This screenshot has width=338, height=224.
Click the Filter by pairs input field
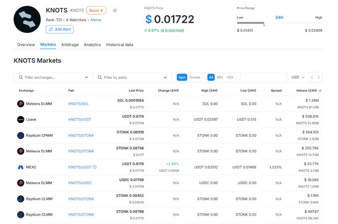132,77
